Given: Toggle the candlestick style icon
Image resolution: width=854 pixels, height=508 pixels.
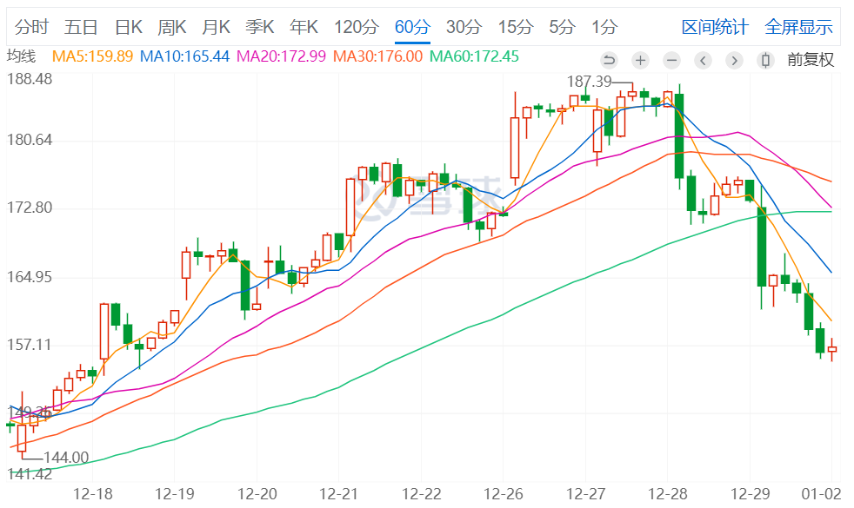Looking at the screenshot, I should [765, 61].
